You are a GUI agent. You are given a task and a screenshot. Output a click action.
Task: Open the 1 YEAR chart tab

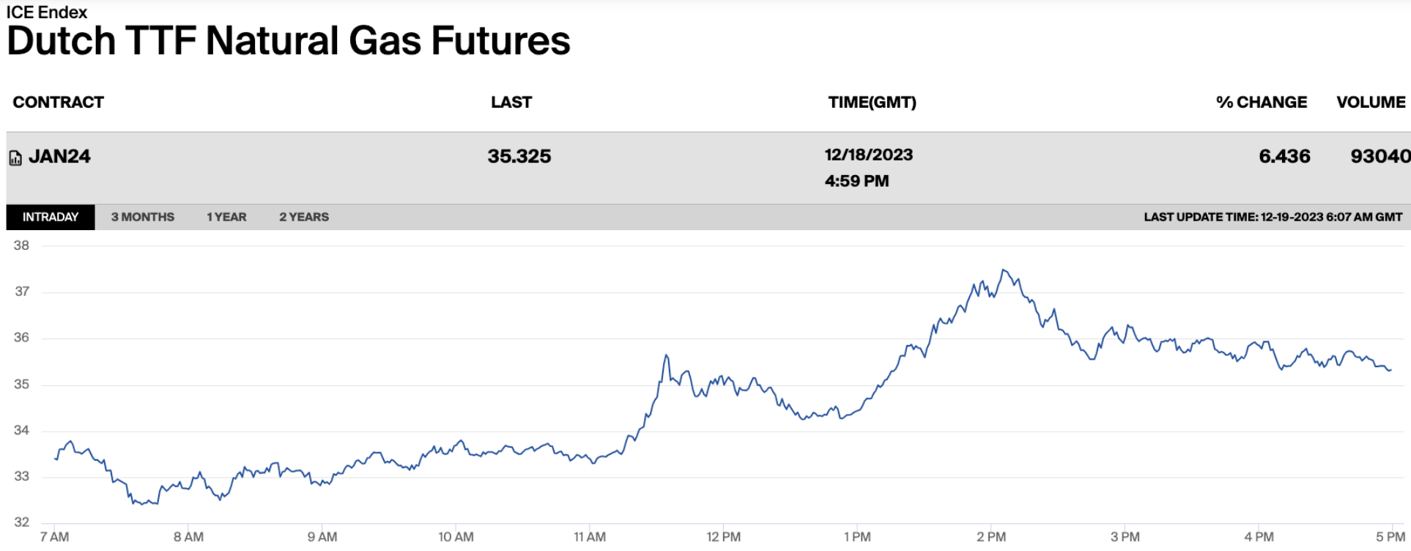(226, 217)
